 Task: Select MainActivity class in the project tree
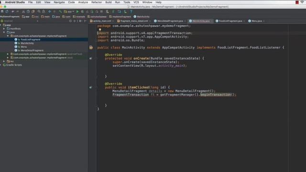(27, 43)
